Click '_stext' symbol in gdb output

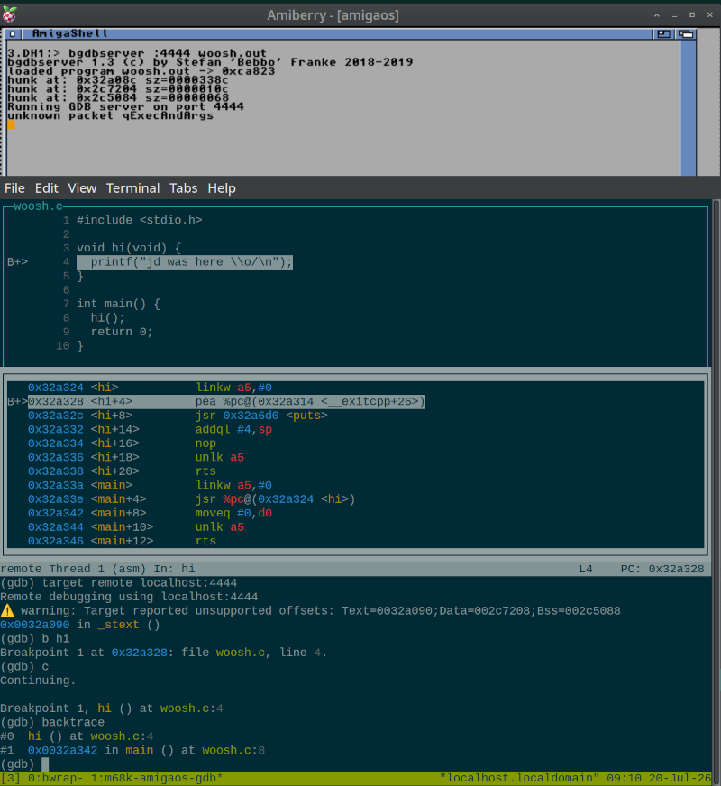click(x=118, y=625)
